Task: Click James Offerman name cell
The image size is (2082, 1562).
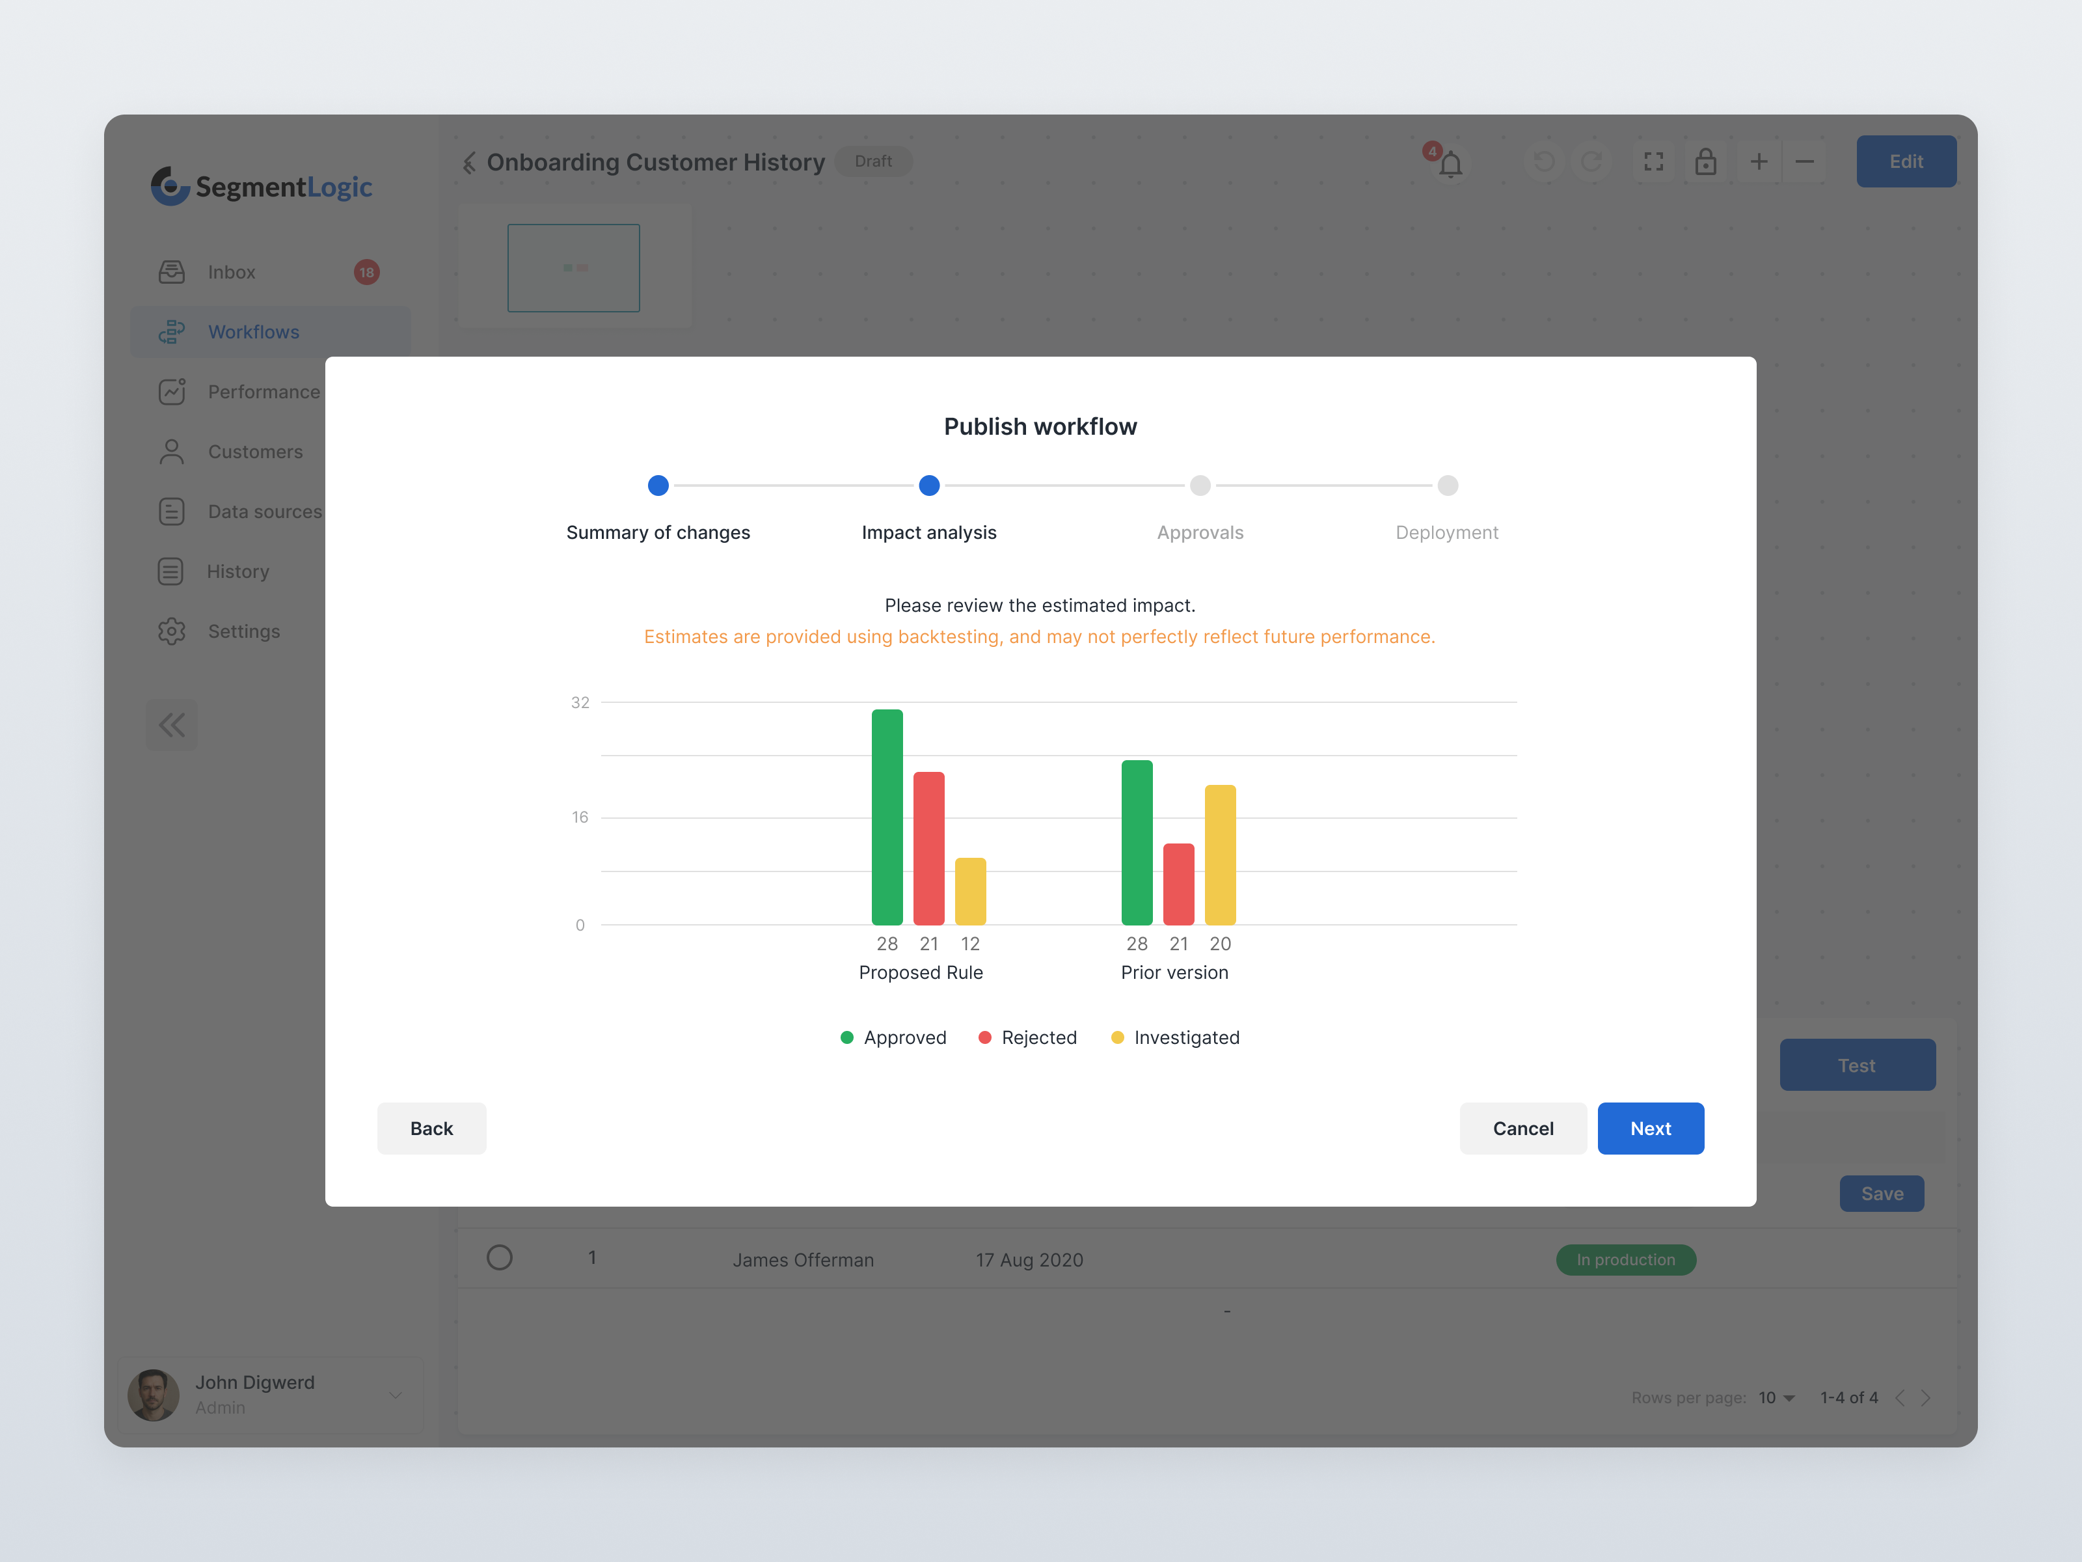Action: tap(804, 1260)
